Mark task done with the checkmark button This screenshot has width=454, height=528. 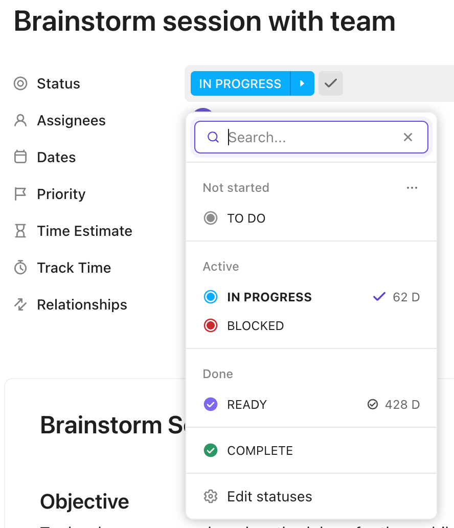pos(330,83)
